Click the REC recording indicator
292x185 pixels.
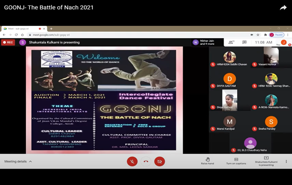click(8, 42)
